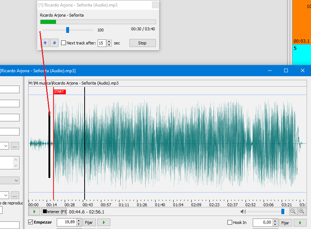The height and width of the screenshot is (229, 311).
Task: Zoom in the waveform with the plus magnifier
Action: pos(302,211)
